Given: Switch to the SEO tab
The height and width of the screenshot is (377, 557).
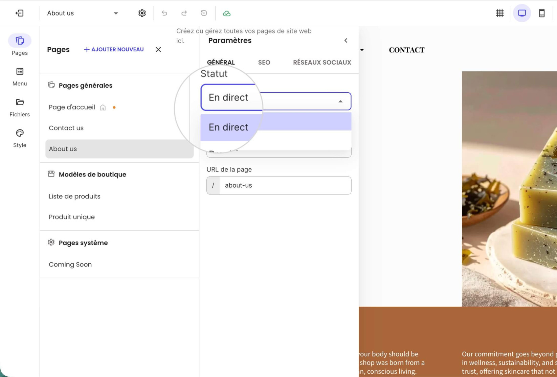Looking at the screenshot, I should click(x=264, y=62).
